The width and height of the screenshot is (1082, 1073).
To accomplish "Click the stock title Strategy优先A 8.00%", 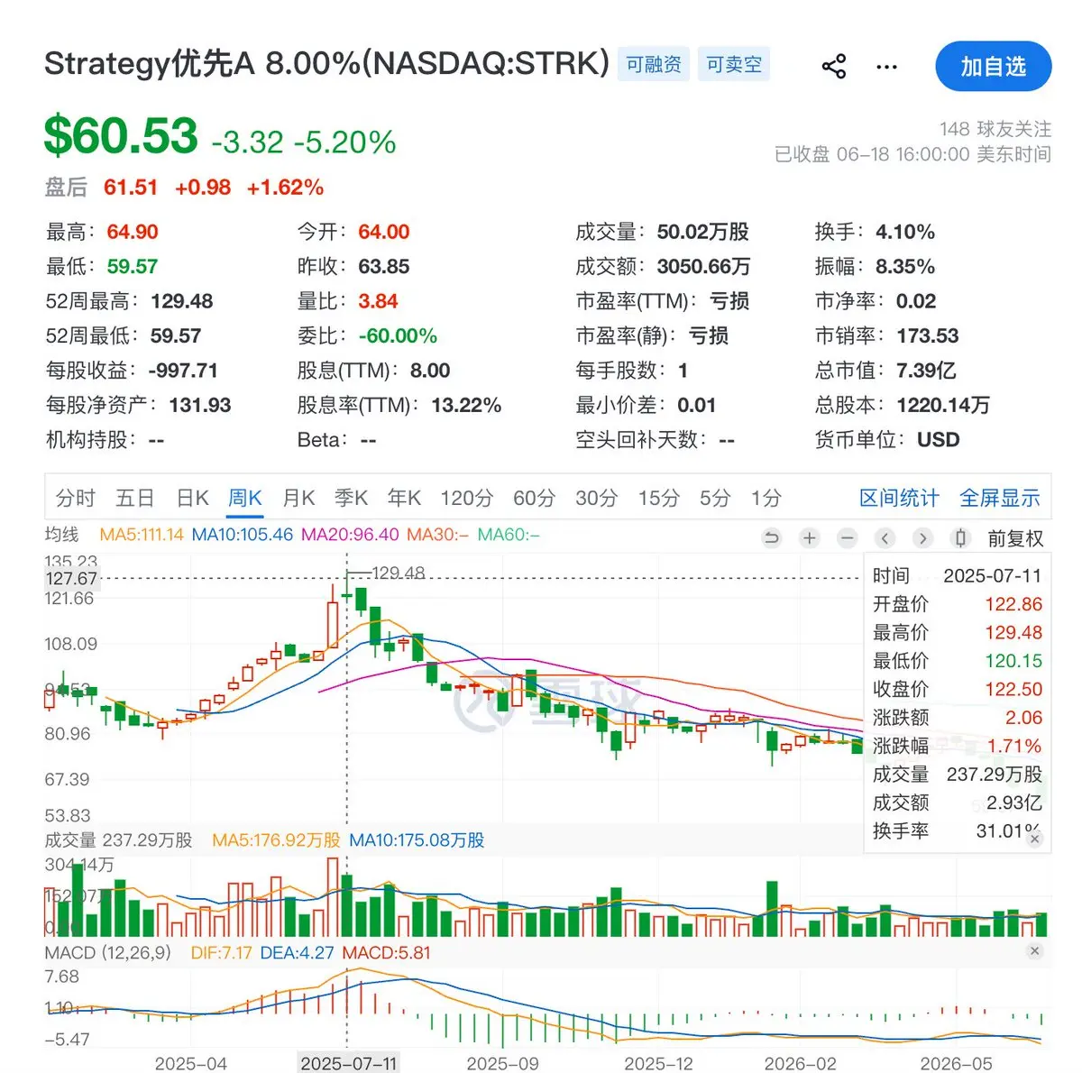I will (x=326, y=64).
